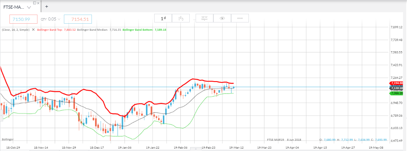Click the 6,473.49 price axis label
The height and width of the screenshot is (151, 407).
(x=397, y=141)
